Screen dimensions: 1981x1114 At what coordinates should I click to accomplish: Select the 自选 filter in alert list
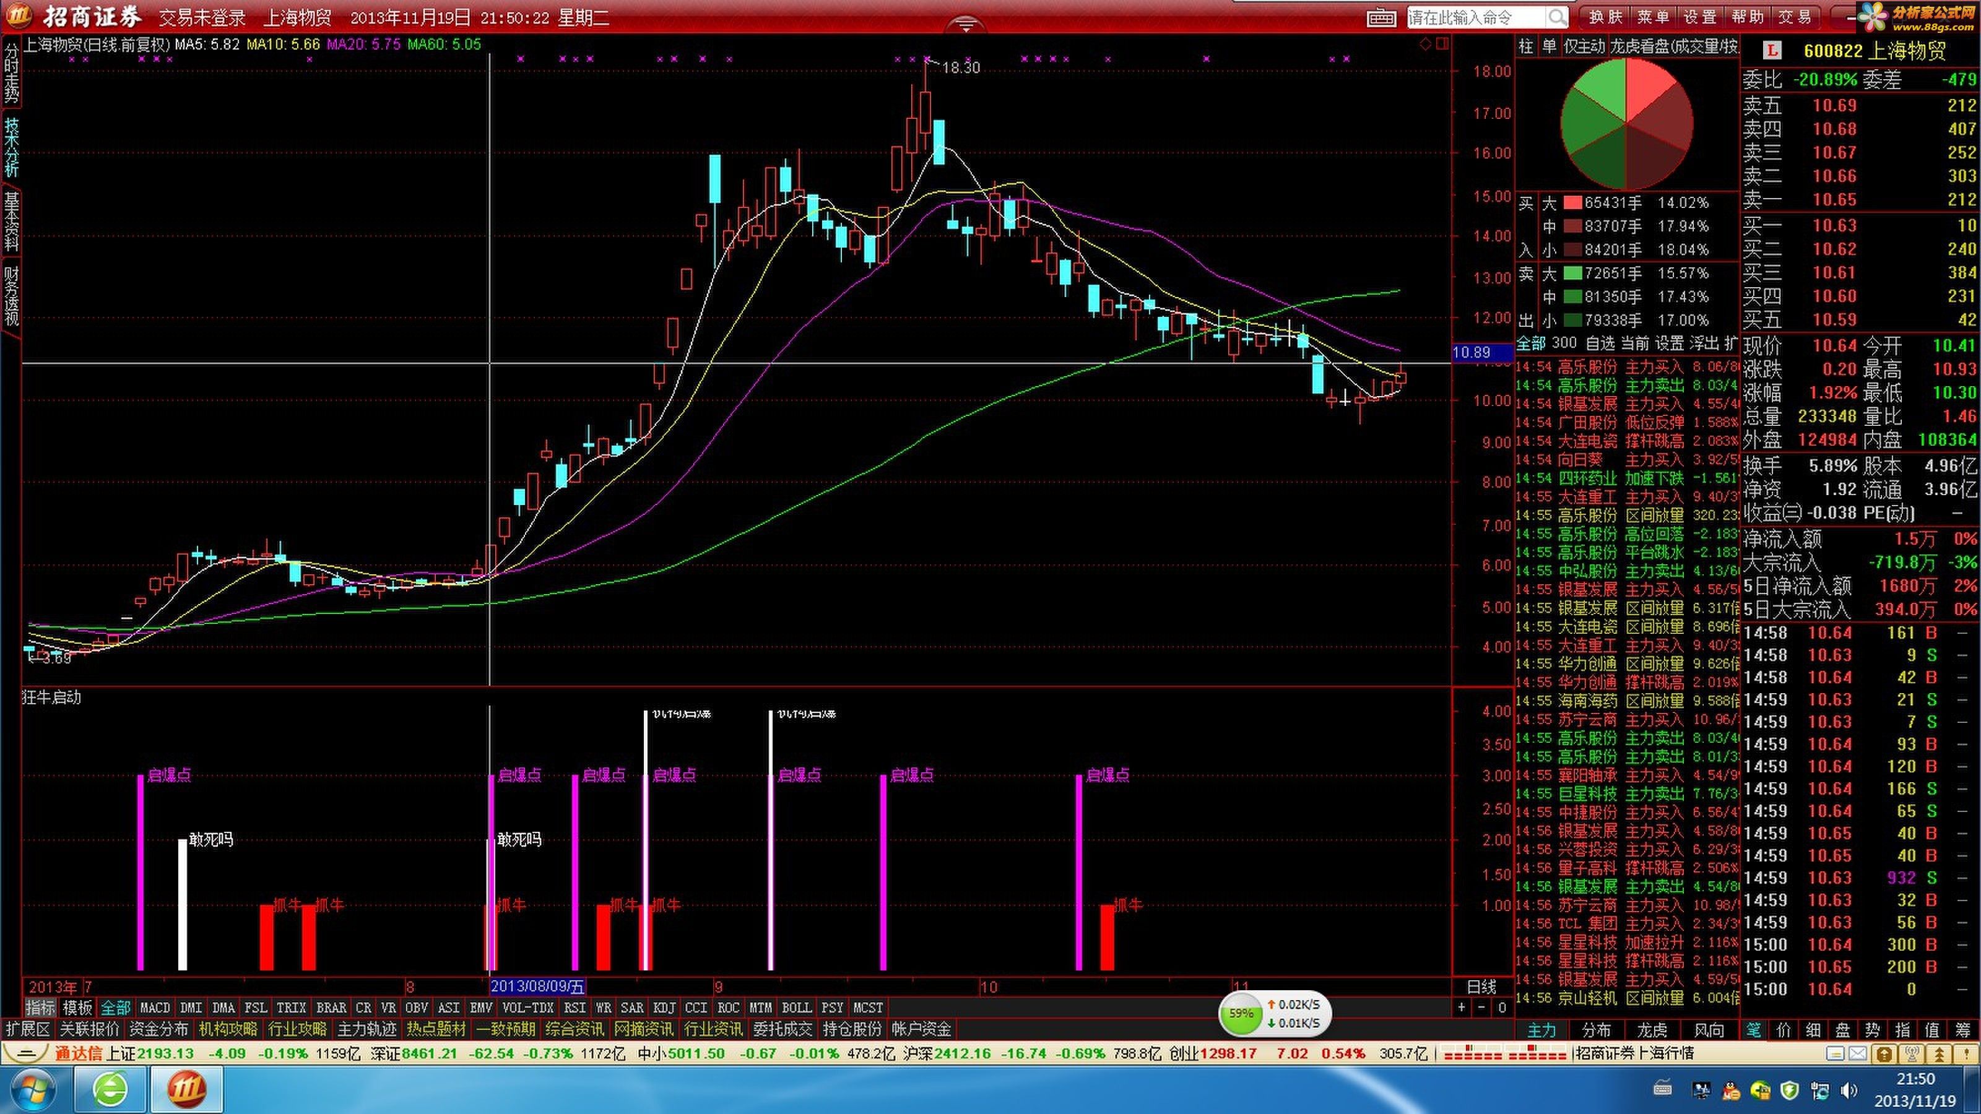[x=1600, y=343]
